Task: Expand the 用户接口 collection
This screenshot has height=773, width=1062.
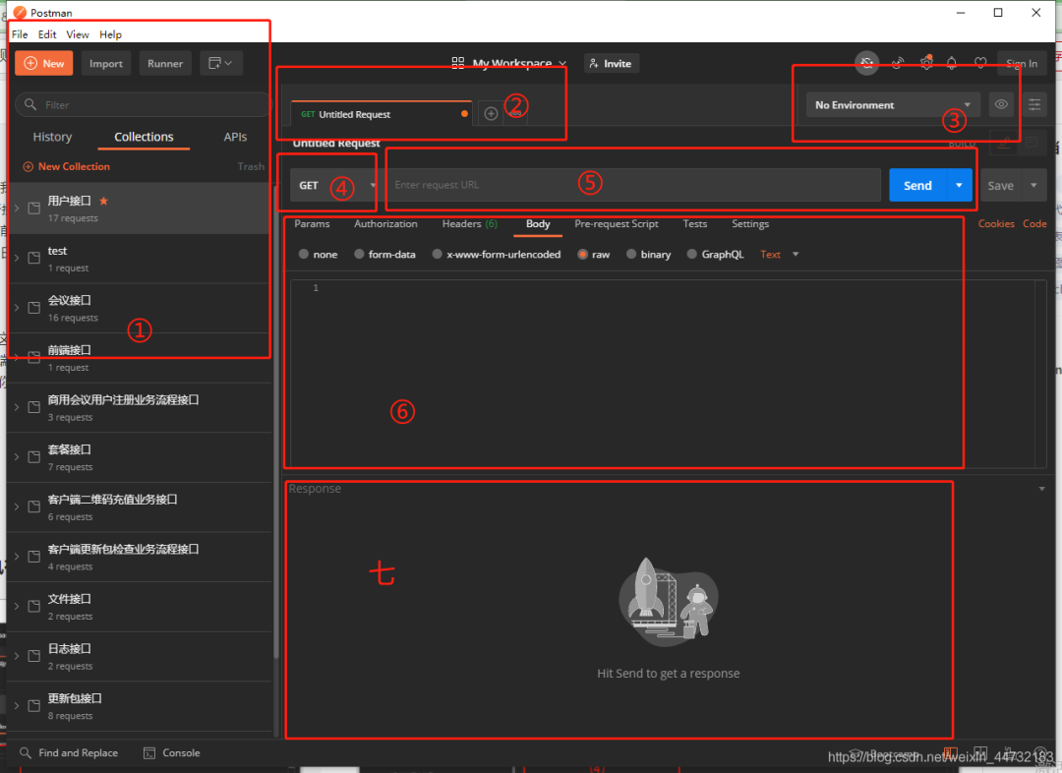Action: [17, 208]
